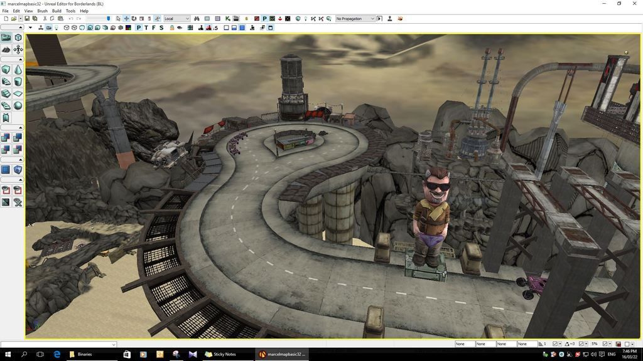
Task: Click the command input field at bottom-left
Action: coord(58,344)
